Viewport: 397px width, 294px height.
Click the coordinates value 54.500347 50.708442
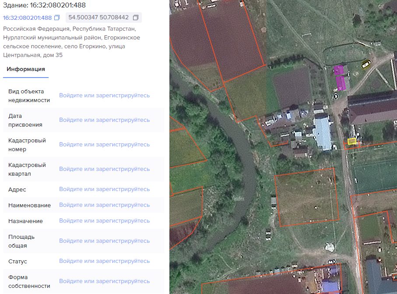98,18
